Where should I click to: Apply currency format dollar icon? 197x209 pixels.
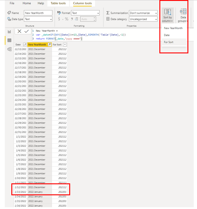59,19
